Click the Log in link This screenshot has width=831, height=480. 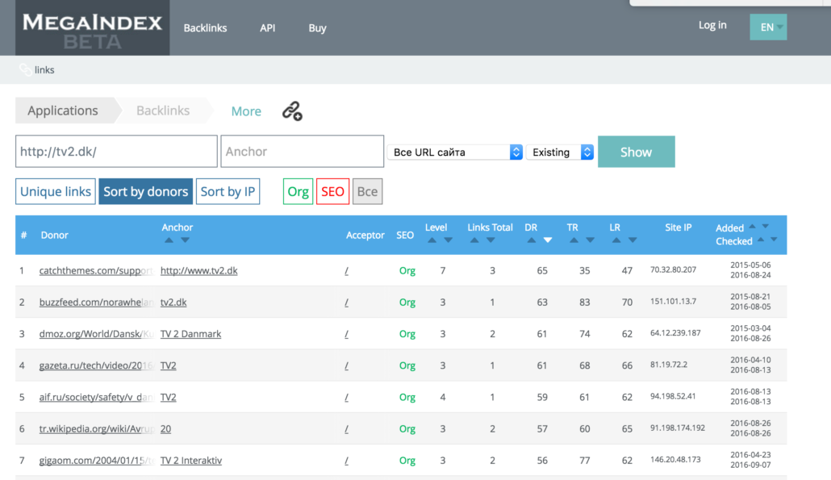(712, 25)
